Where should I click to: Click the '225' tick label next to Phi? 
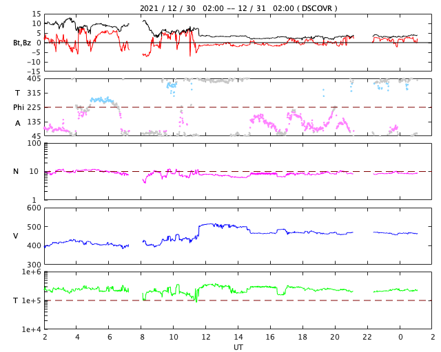[x=34, y=107]
